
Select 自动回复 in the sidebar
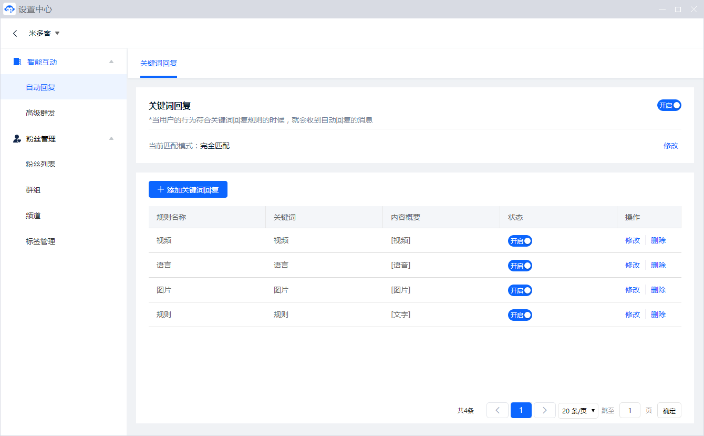click(x=64, y=87)
